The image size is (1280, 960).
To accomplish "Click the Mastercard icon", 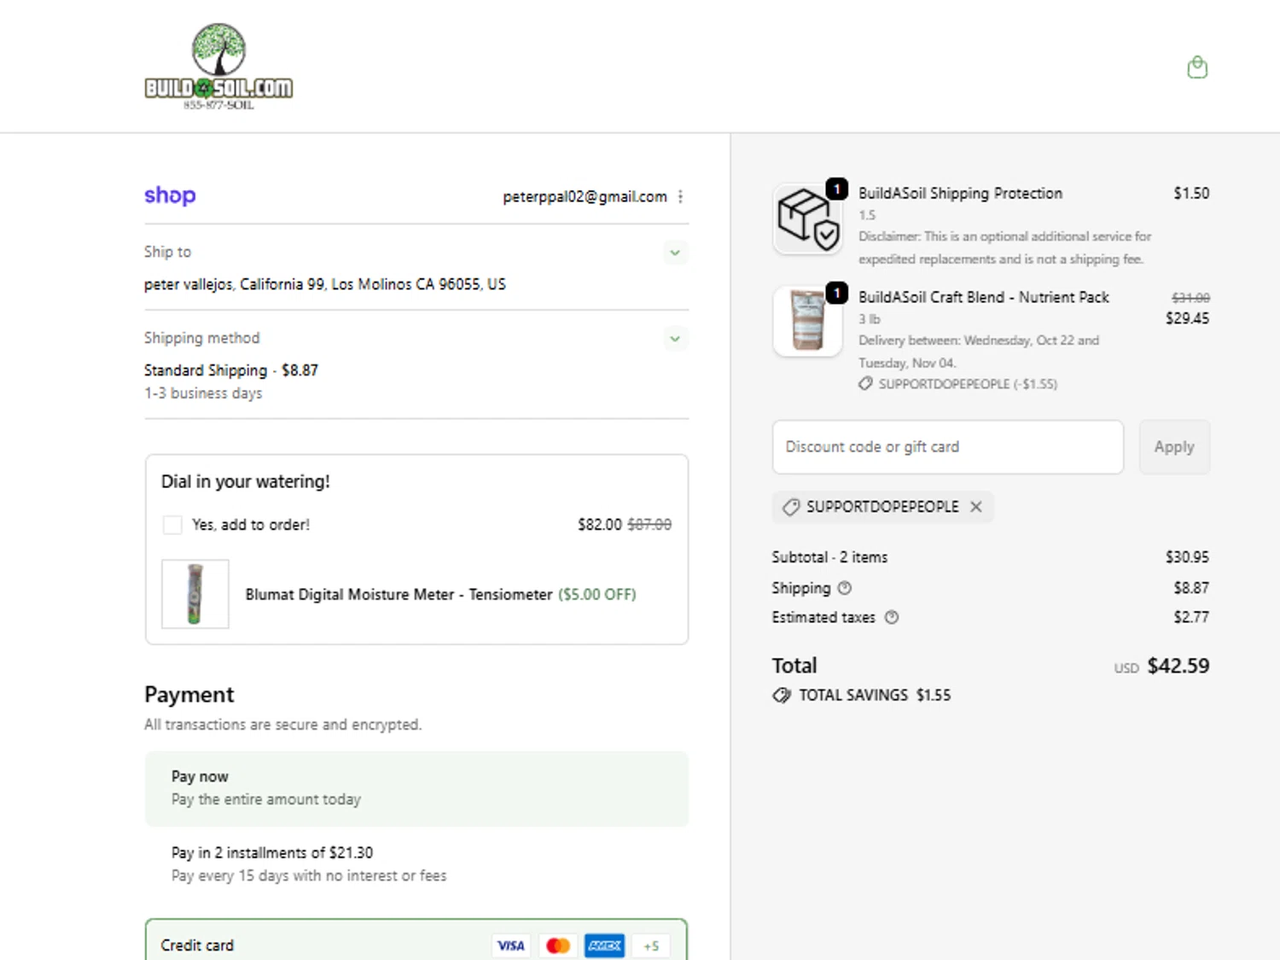I will coord(558,945).
